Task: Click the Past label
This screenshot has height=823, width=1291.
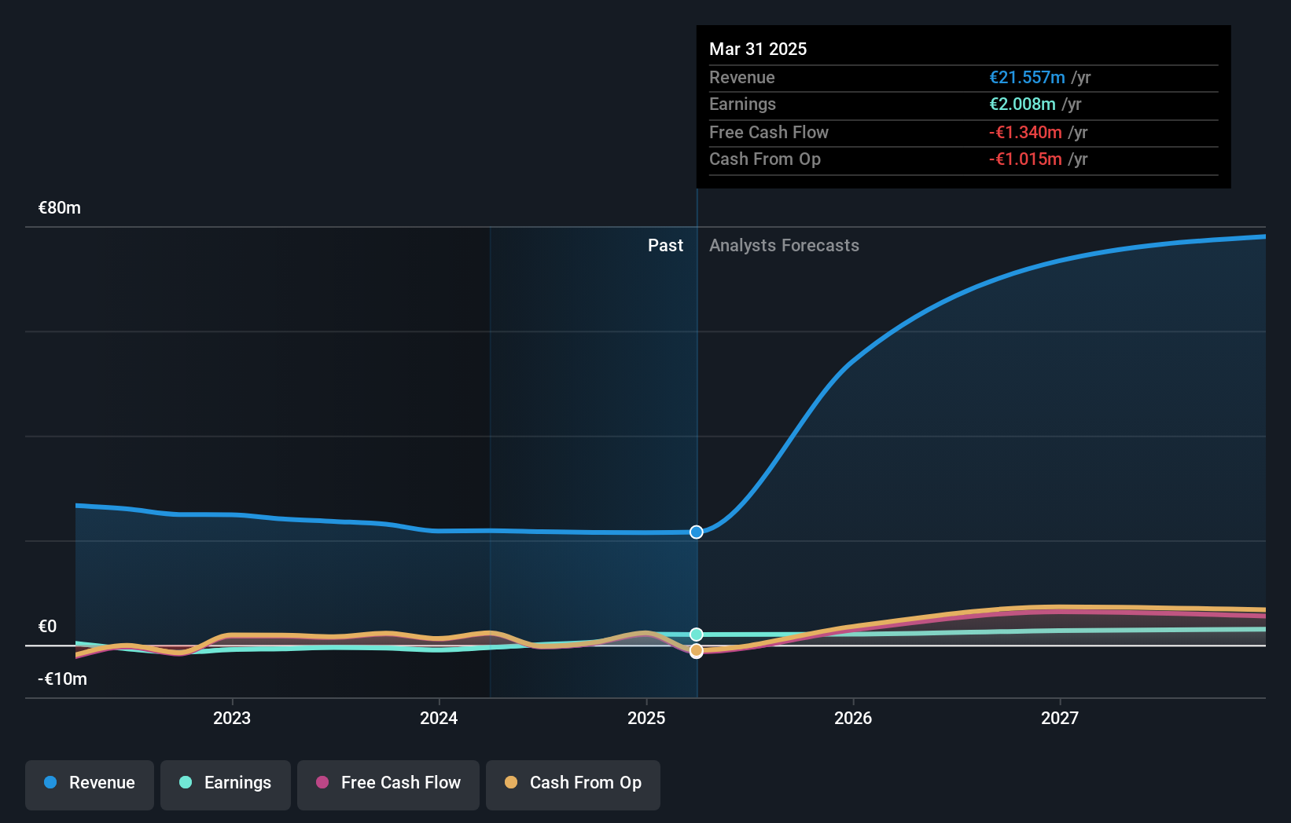Action: (665, 246)
